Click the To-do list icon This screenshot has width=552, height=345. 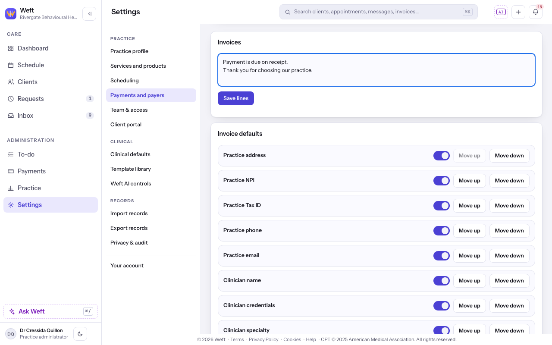pos(11,154)
